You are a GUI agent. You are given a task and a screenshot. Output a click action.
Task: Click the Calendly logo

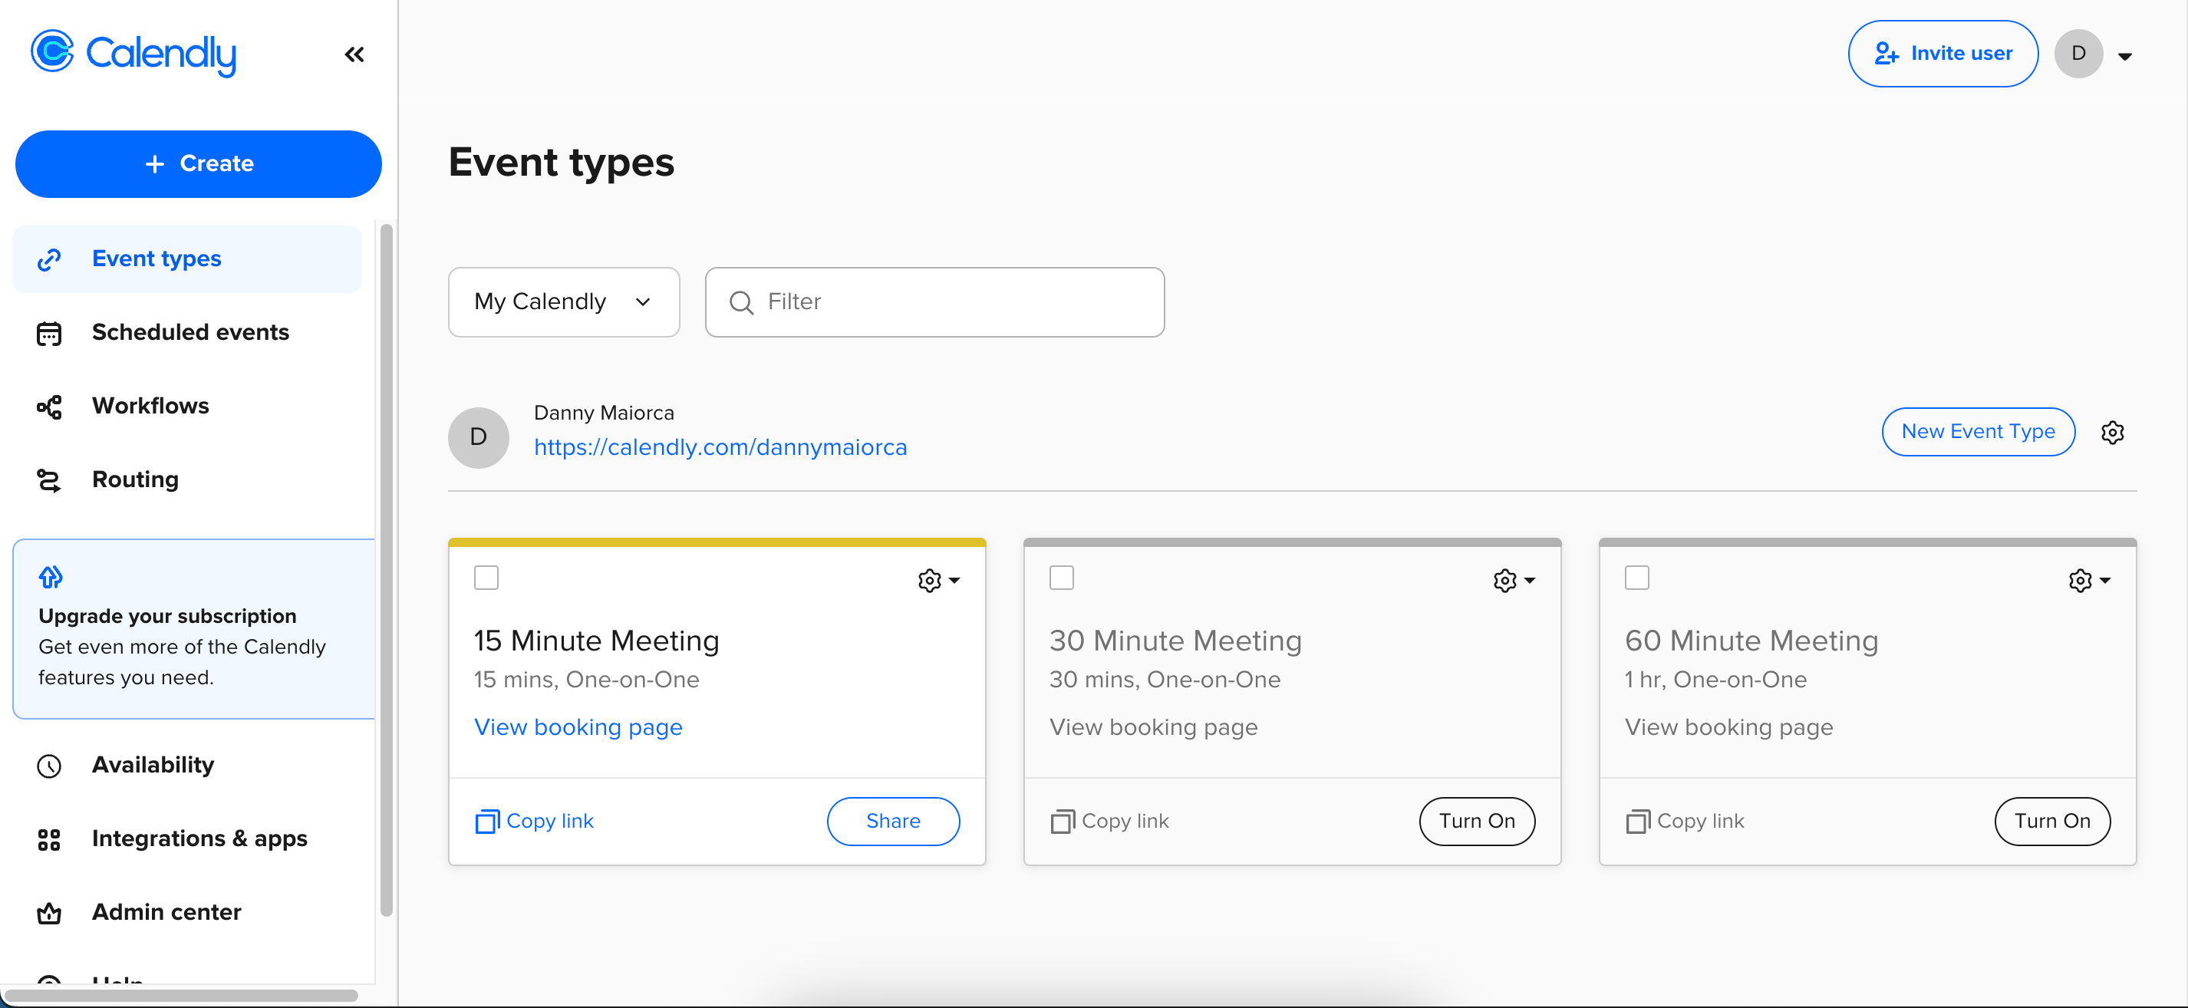coord(133,54)
